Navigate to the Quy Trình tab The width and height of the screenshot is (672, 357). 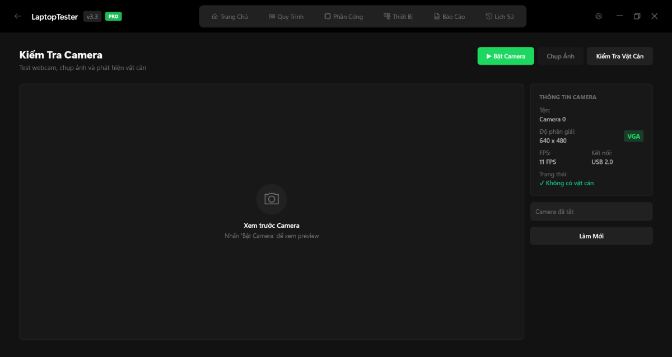pyautogui.click(x=286, y=16)
